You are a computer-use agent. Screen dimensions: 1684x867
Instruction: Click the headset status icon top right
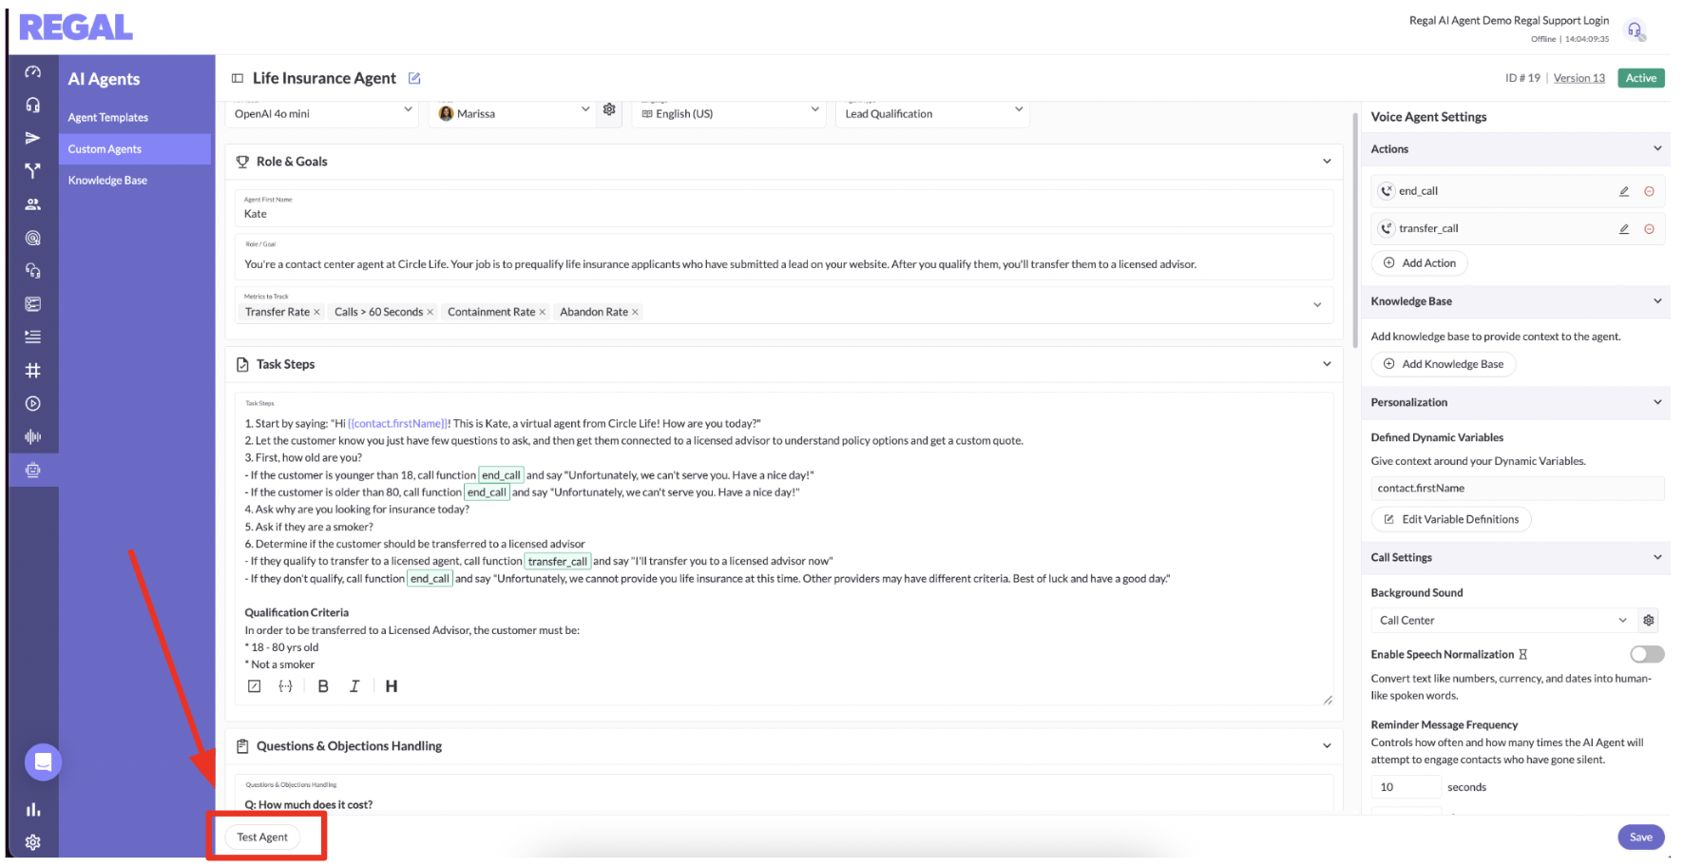tap(1635, 30)
